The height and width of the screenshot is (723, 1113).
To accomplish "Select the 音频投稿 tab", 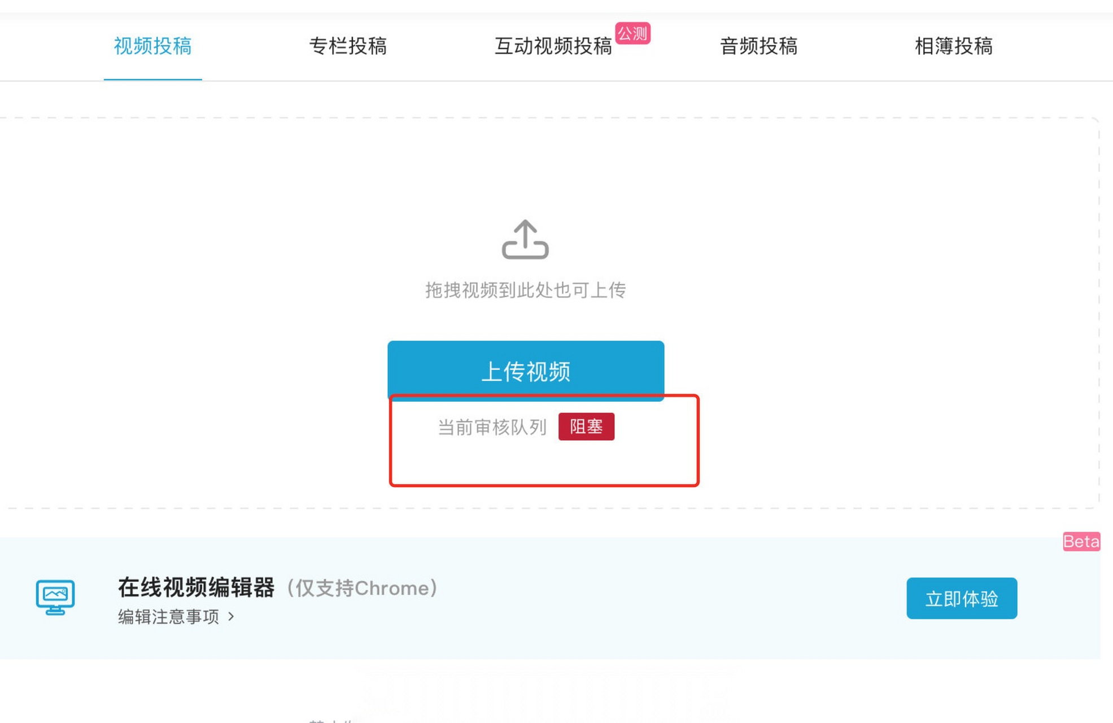I will (759, 46).
